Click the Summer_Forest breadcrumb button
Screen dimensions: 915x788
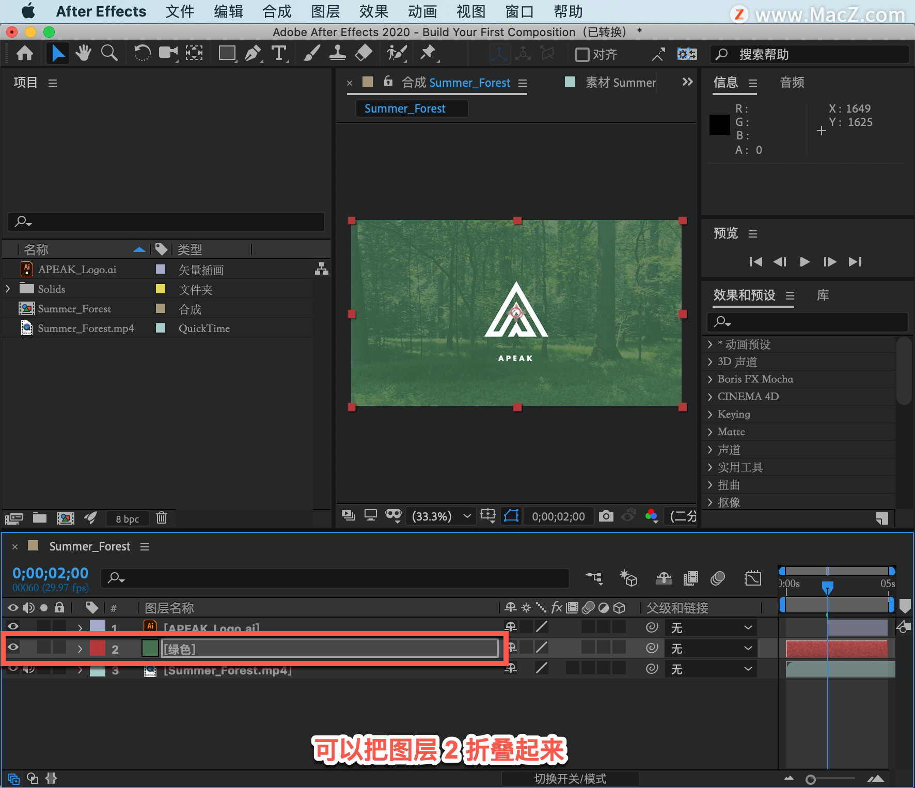click(x=412, y=108)
